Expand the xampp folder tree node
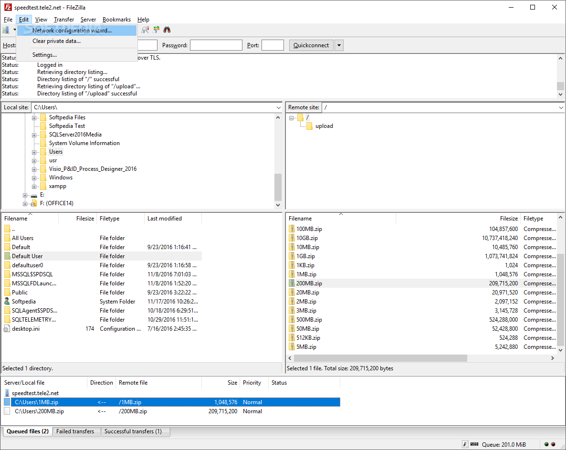 pyautogui.click(x=34, y=187)
